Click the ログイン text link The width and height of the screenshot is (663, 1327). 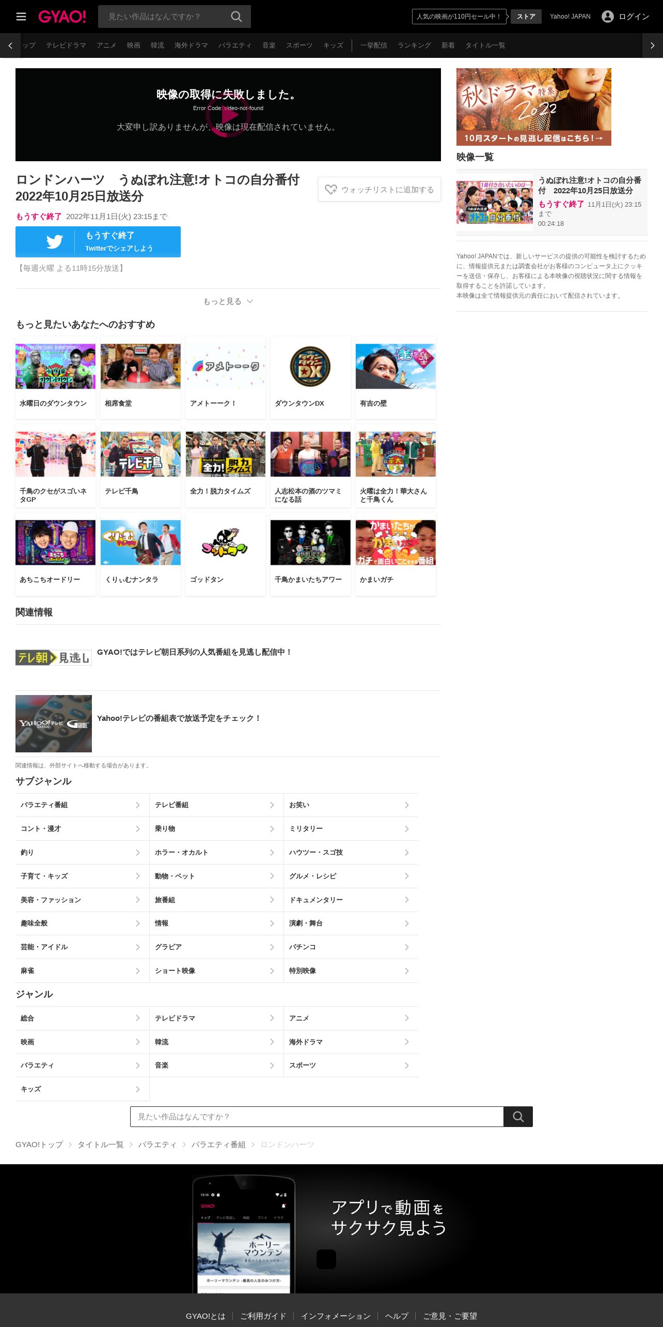point(634,17)
